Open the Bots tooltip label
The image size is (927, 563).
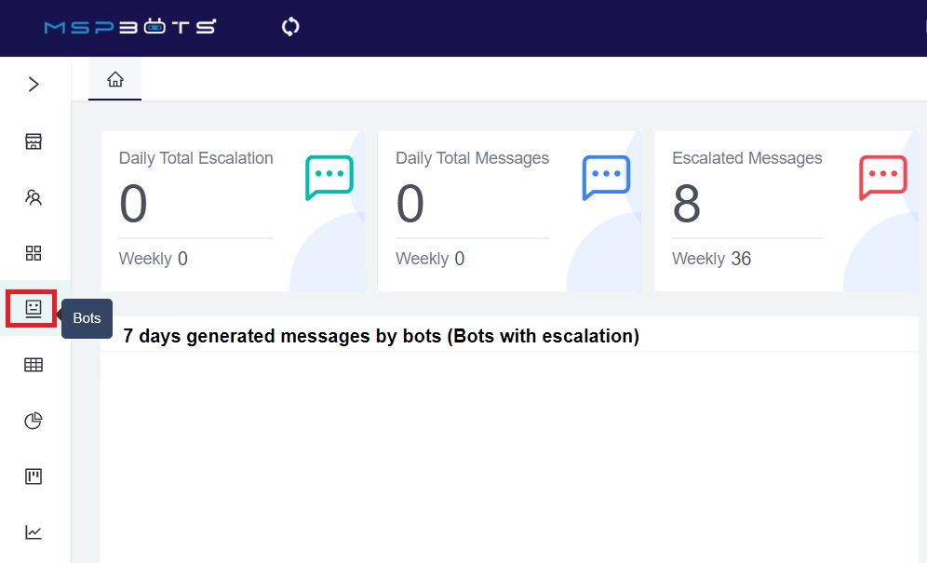click(x=86, y=317)
